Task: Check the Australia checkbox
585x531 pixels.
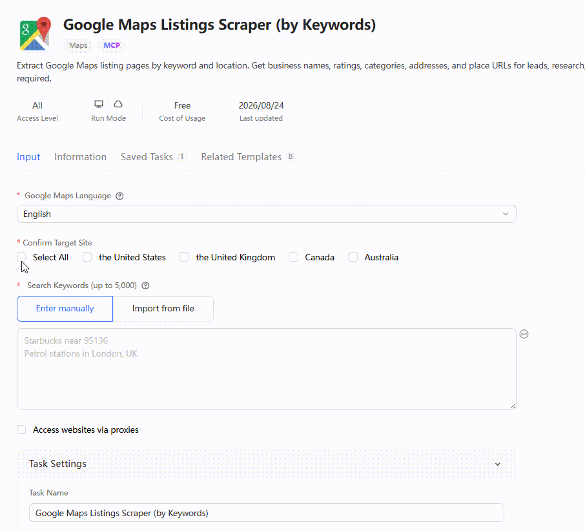Action: click(x=353, y=256)
